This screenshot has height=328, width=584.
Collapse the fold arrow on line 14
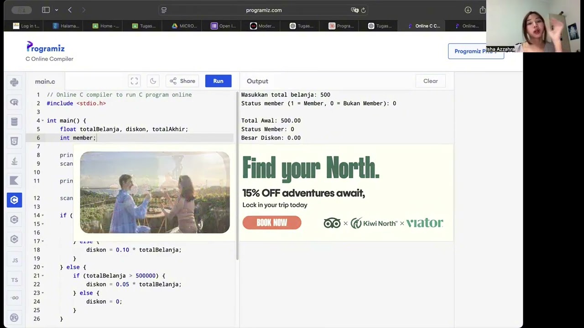42,215
